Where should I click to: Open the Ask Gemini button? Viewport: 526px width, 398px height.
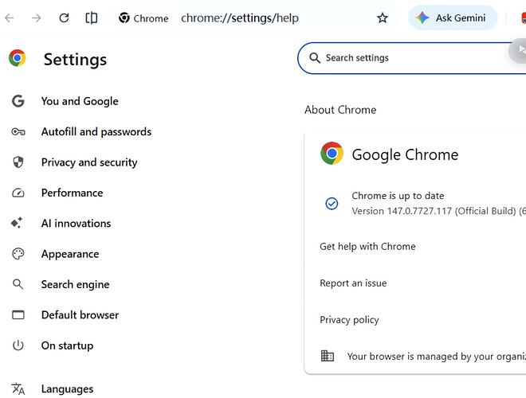(x=453, y=18)
